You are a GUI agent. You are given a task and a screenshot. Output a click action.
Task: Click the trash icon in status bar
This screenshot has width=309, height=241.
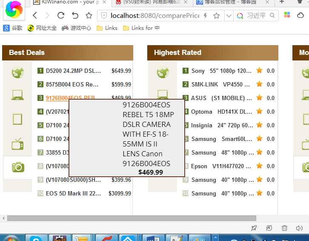point(284,228)
